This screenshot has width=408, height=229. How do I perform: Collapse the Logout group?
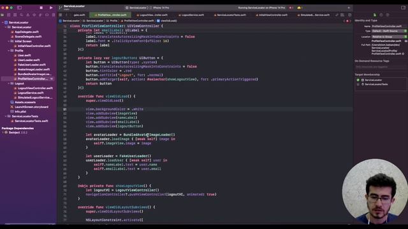coord(8,83)
